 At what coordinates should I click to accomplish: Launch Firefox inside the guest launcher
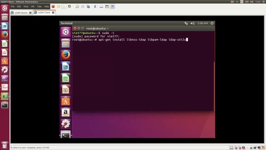[x=66, y=55]
